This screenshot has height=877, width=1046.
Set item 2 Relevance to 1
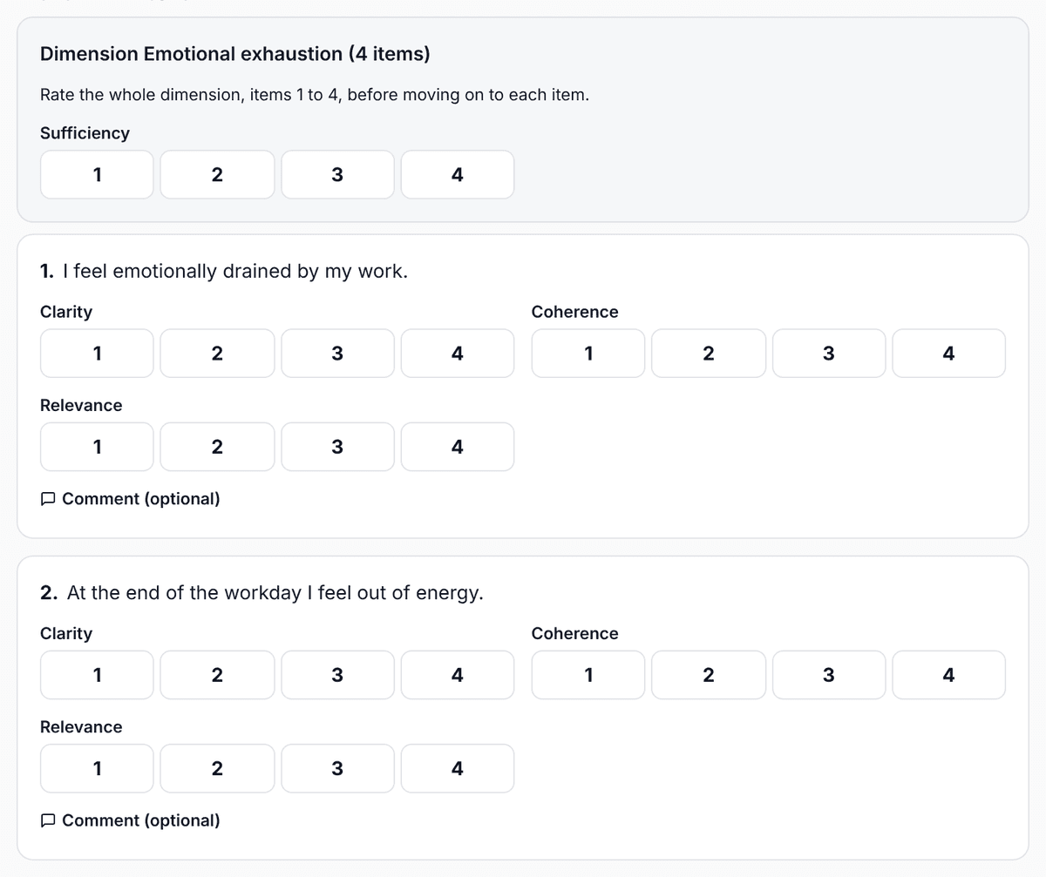(97, 769)
